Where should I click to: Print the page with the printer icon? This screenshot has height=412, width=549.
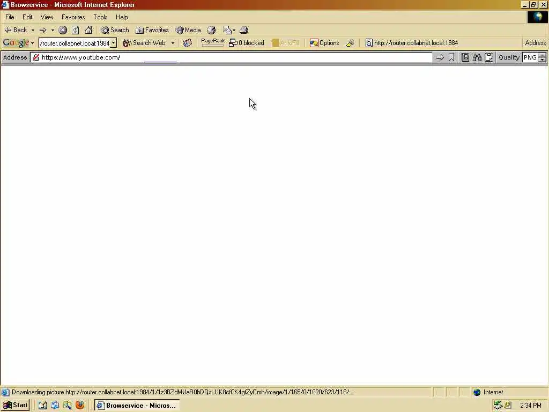[x=244, y=30]
